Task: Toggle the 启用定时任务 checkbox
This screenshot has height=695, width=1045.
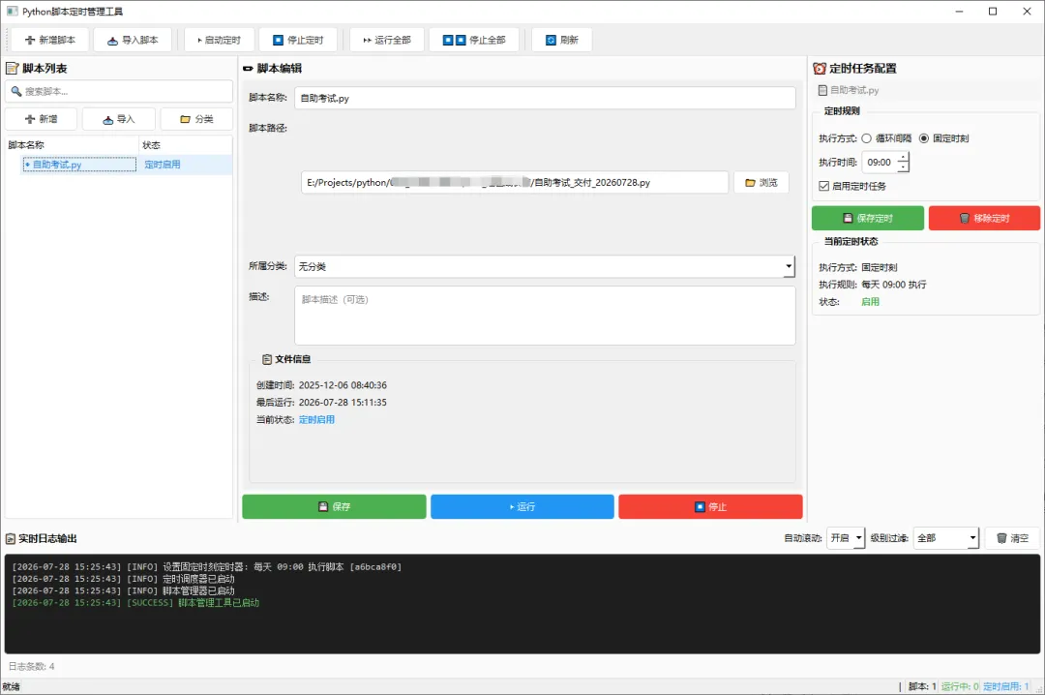Action: point(852,186)
